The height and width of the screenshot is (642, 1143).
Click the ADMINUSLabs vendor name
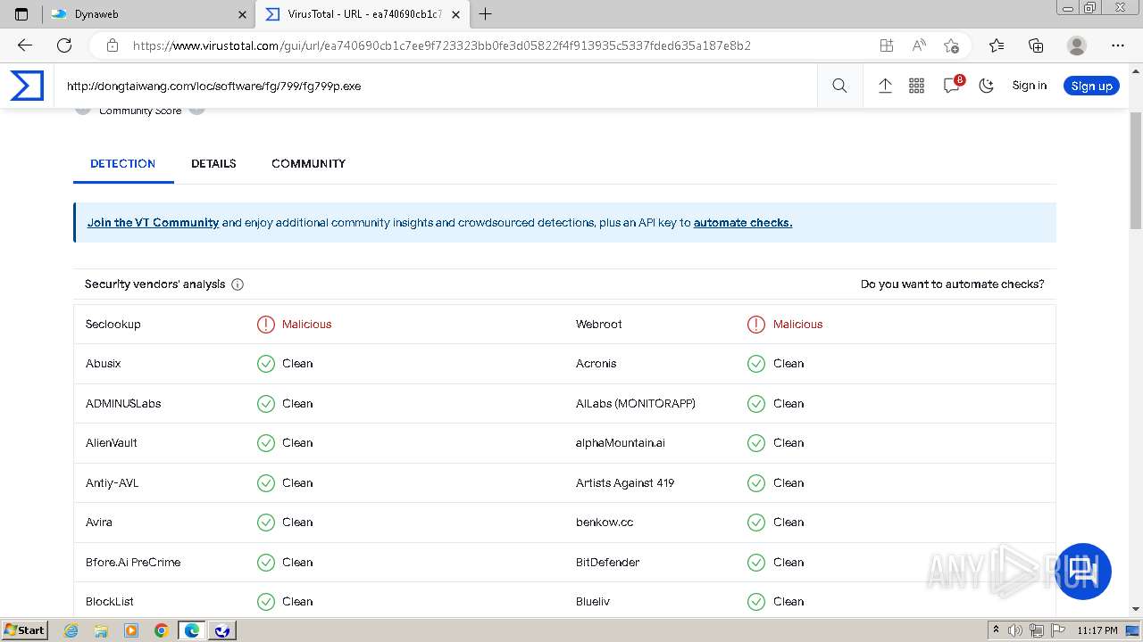(123, 404)
